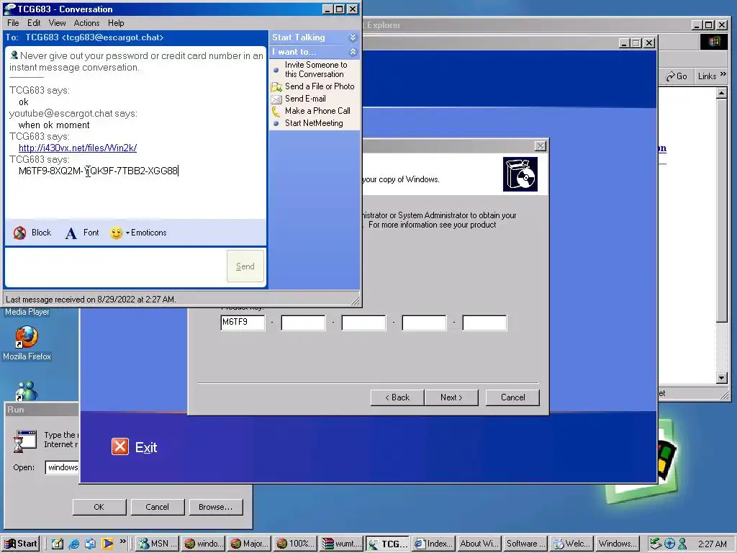
Task: Click the software box and CD icon
Action: pyautogui.click(x=520, y=174)
